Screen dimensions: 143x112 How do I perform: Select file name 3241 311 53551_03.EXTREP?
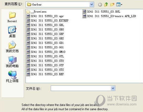[49, 21]
